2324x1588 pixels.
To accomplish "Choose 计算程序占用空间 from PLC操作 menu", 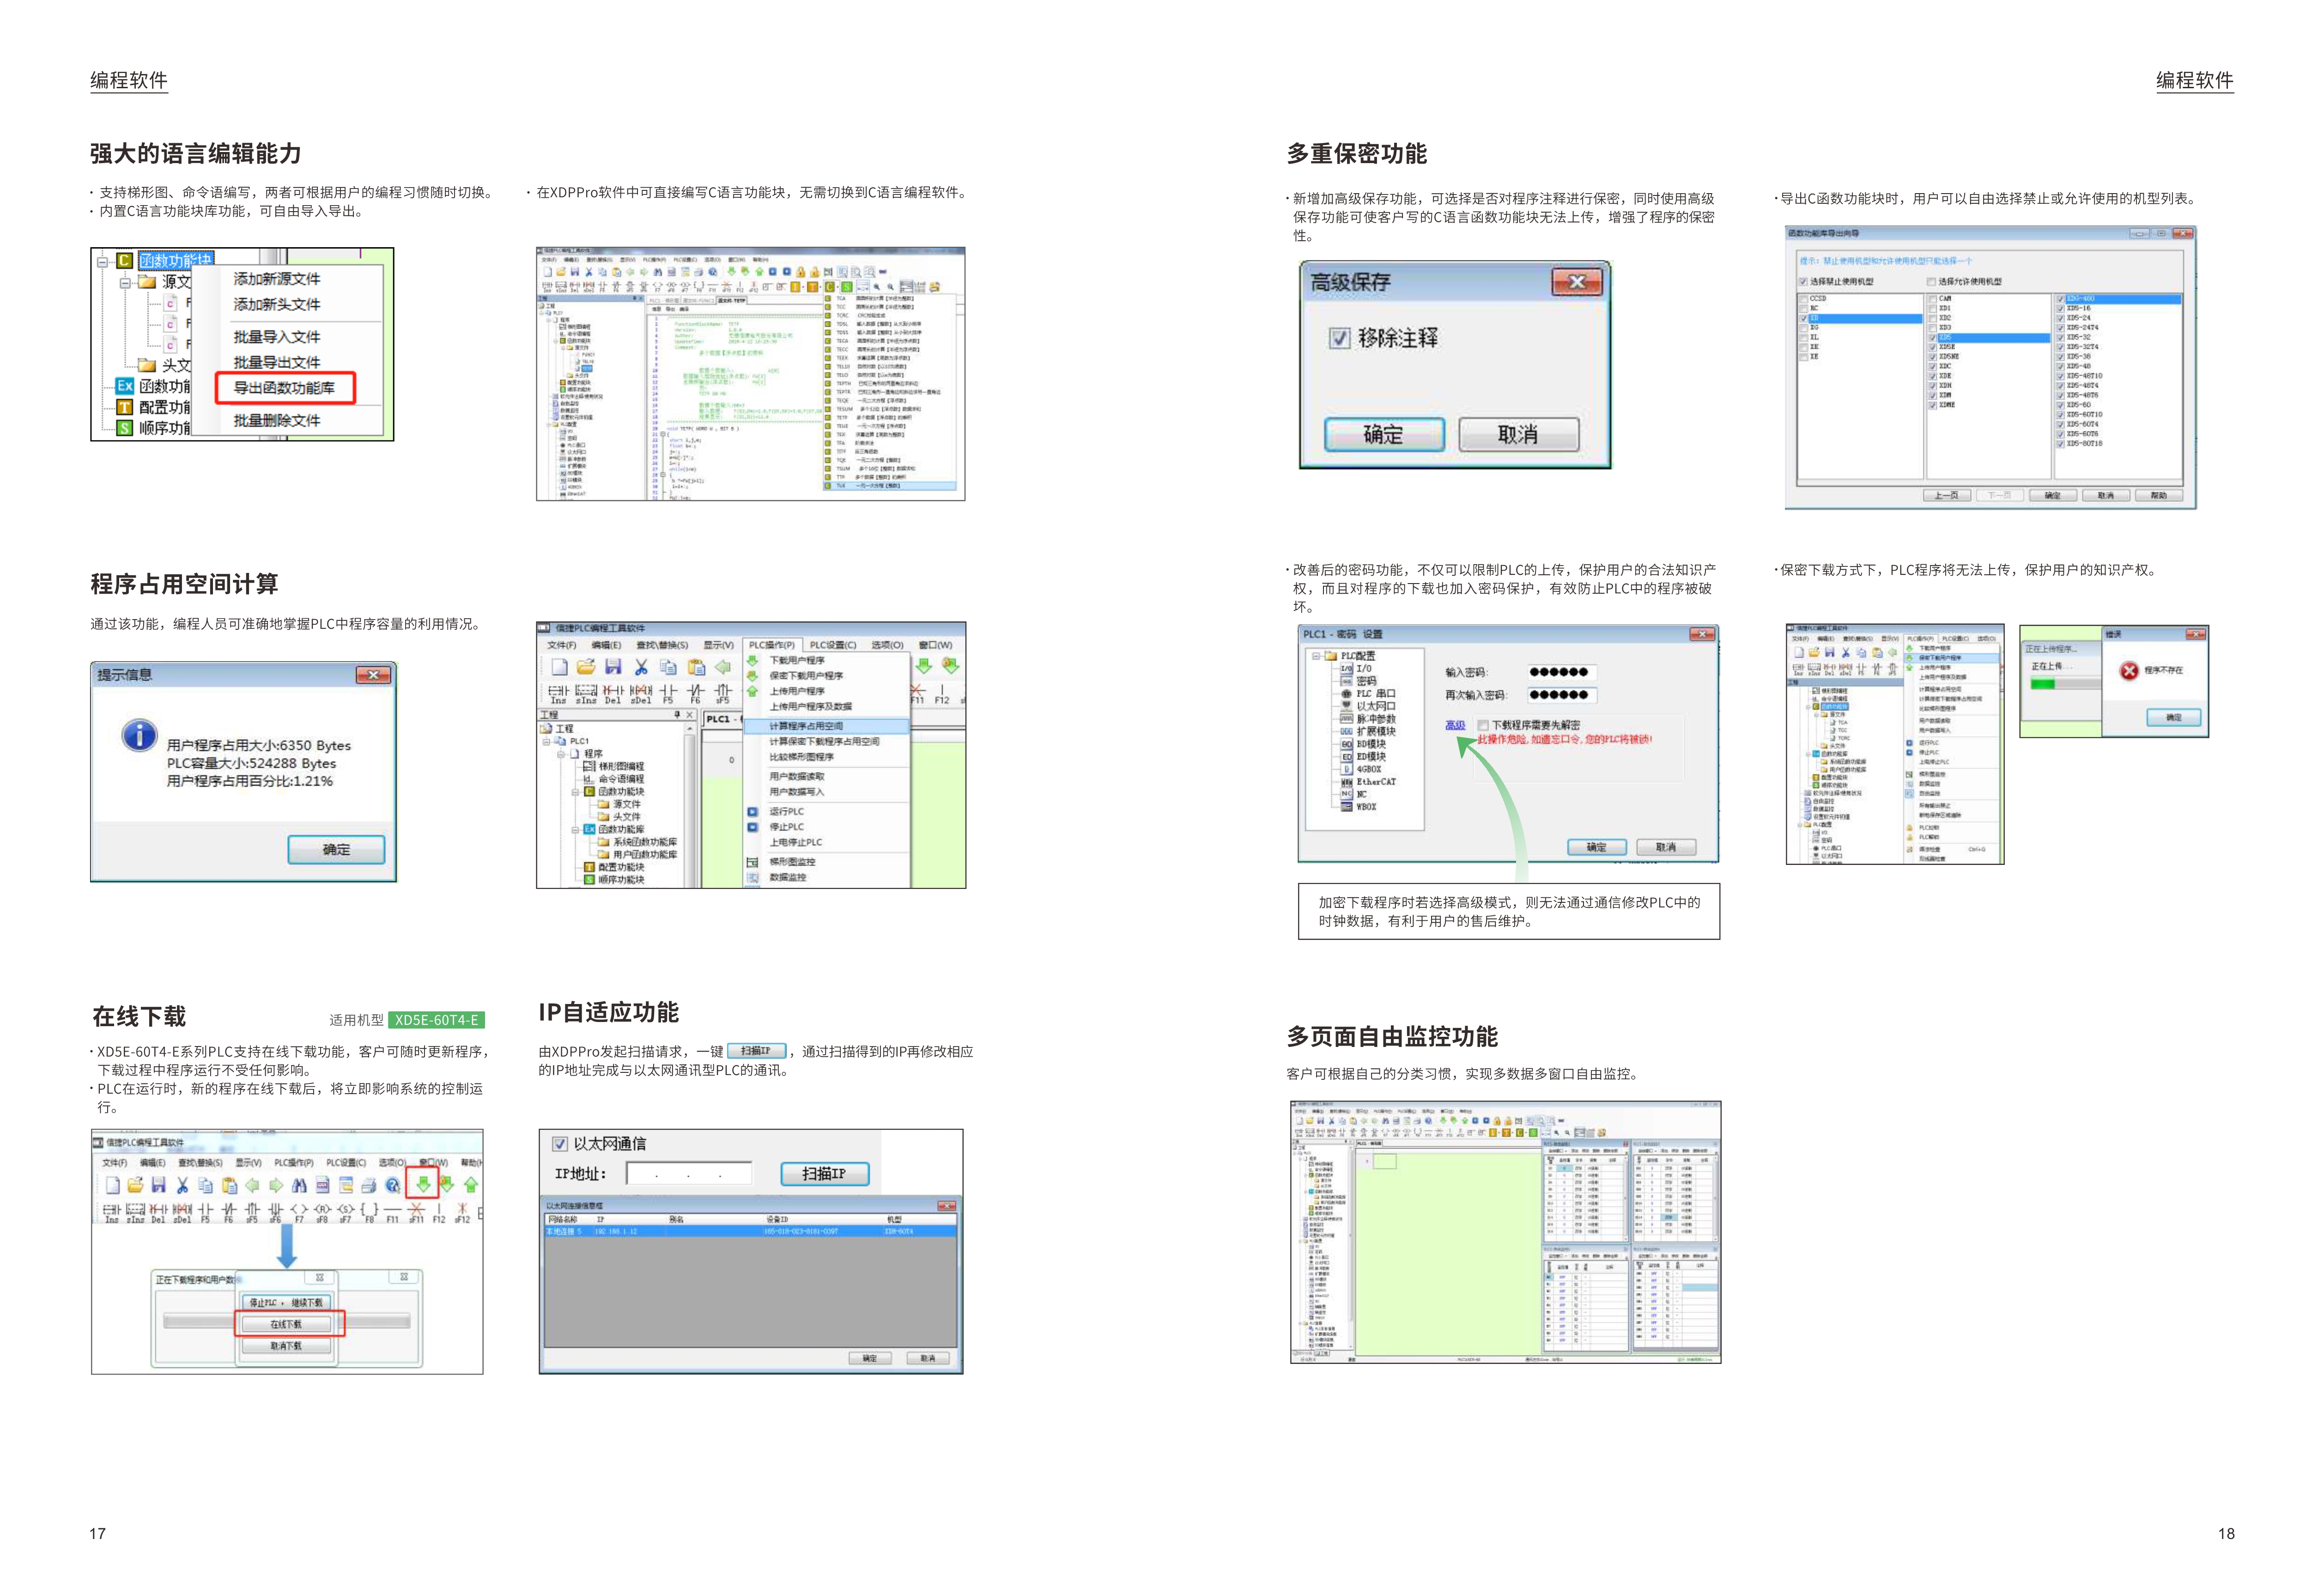I will click(827, 726).
